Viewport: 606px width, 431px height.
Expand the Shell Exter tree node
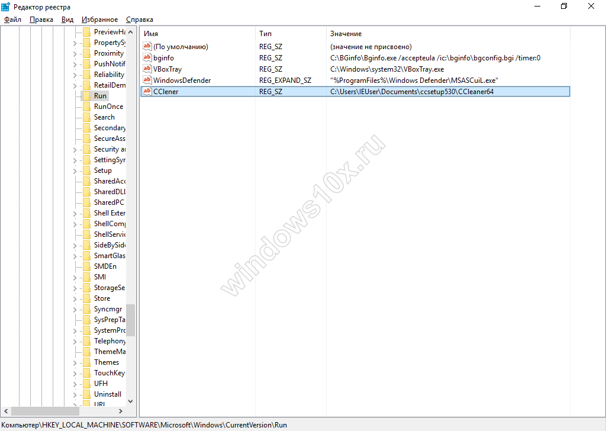tap(75, 213)
